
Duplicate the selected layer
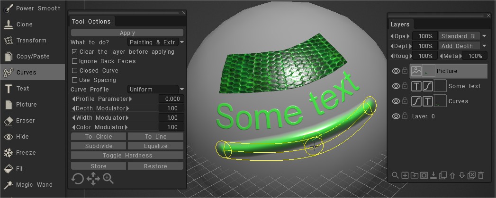[x=443, y=175]
